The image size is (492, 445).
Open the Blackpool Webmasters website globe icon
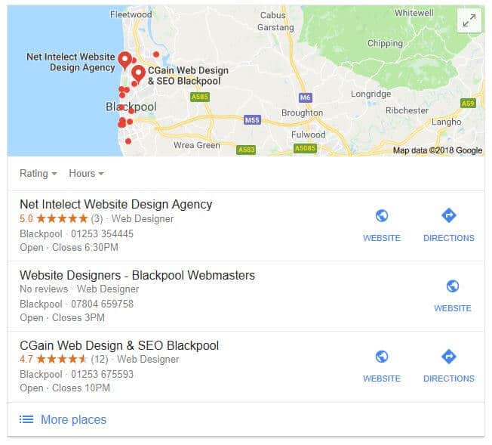(453, 286)
